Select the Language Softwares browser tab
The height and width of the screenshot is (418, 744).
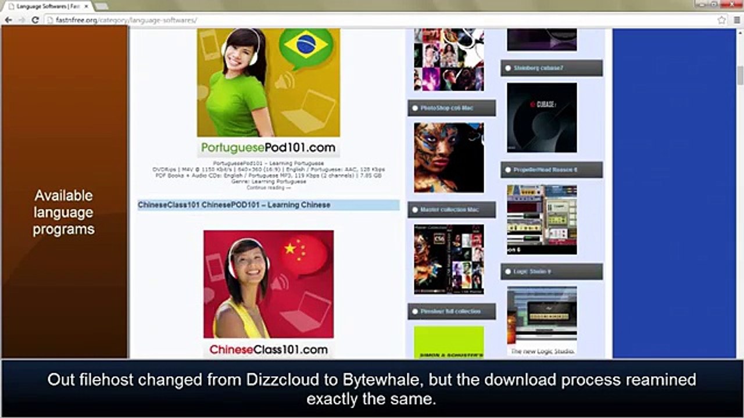point(46,6)
